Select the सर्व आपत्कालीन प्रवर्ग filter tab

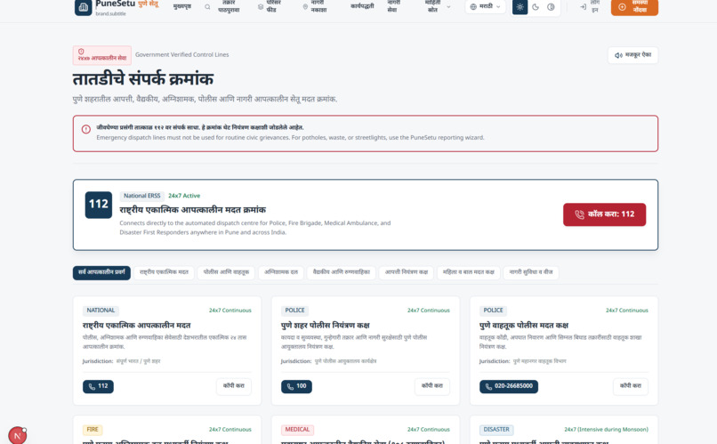(x=101, y=272)
